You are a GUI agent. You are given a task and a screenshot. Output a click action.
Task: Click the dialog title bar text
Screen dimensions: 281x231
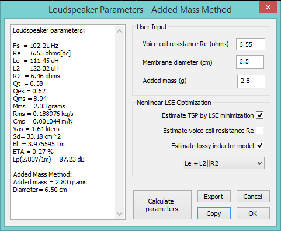point(140,10)
